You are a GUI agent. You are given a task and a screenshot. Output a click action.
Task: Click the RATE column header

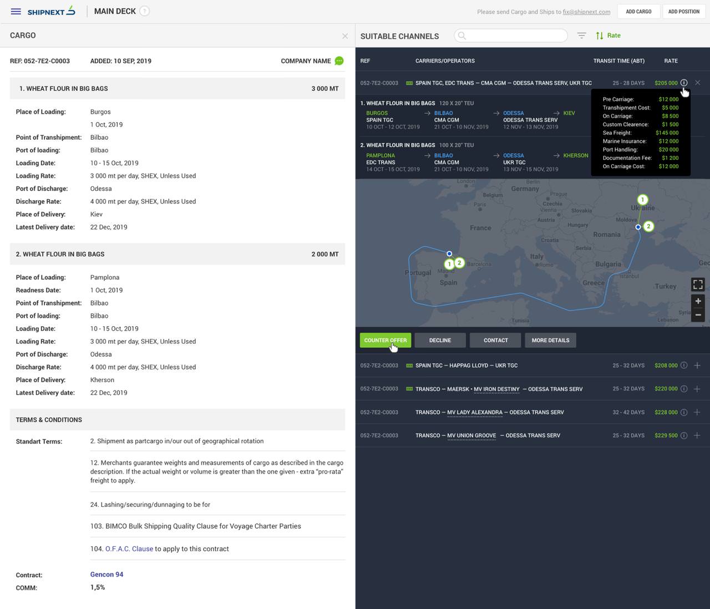coord(671,61)
